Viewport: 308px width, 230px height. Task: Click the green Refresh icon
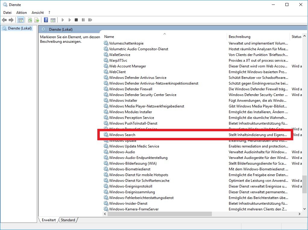coord(30,20)
